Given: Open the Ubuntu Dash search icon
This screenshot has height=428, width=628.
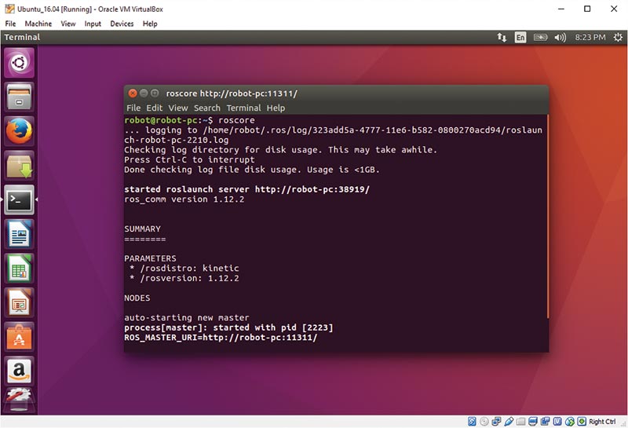Looking at the screenshot, I should point(19,63).
